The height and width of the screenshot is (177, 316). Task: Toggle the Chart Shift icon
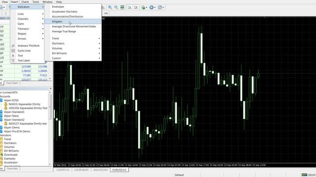pos(136,7)
